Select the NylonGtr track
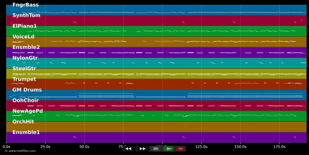 click(156, 63)
